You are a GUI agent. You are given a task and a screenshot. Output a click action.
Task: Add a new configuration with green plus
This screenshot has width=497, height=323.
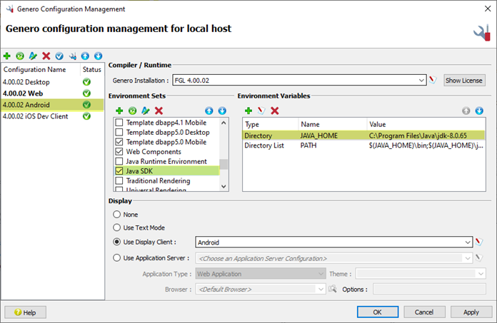[x=7, y=56]
